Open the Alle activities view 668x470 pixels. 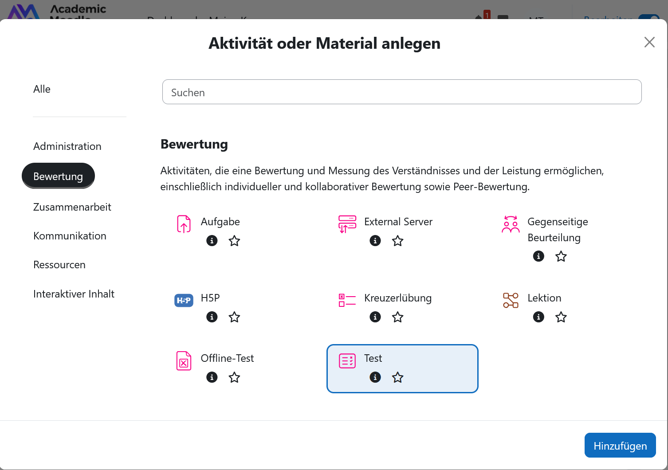42,89
